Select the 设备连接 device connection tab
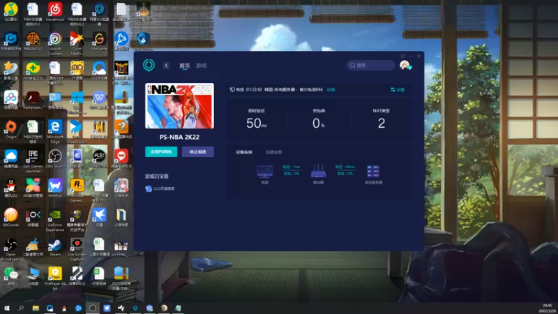The width and height of the screenshot is (558, 314). pyautogui.click(x=243, y=152)
